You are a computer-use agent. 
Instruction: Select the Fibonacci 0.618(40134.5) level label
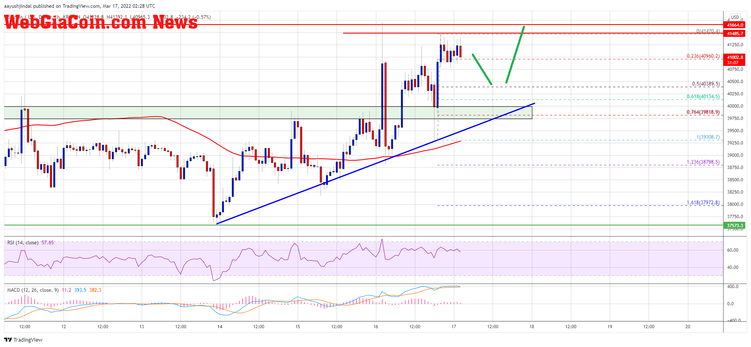click(703, 97)
